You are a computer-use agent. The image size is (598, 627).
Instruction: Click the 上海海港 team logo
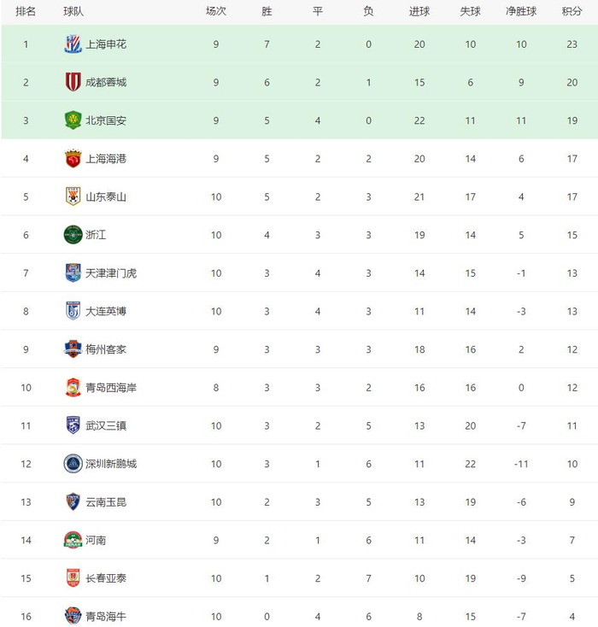pos(73,159)
